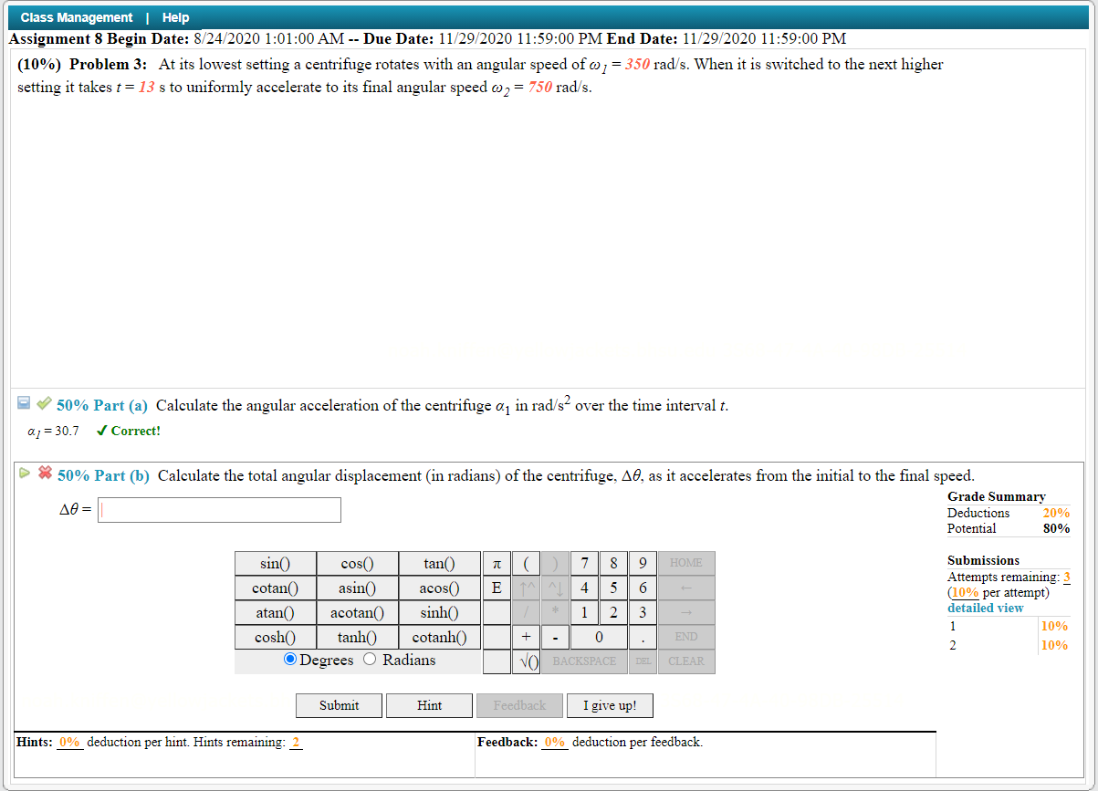
Task: Select the Radians radio button
Action: click(x=370, y=660)
